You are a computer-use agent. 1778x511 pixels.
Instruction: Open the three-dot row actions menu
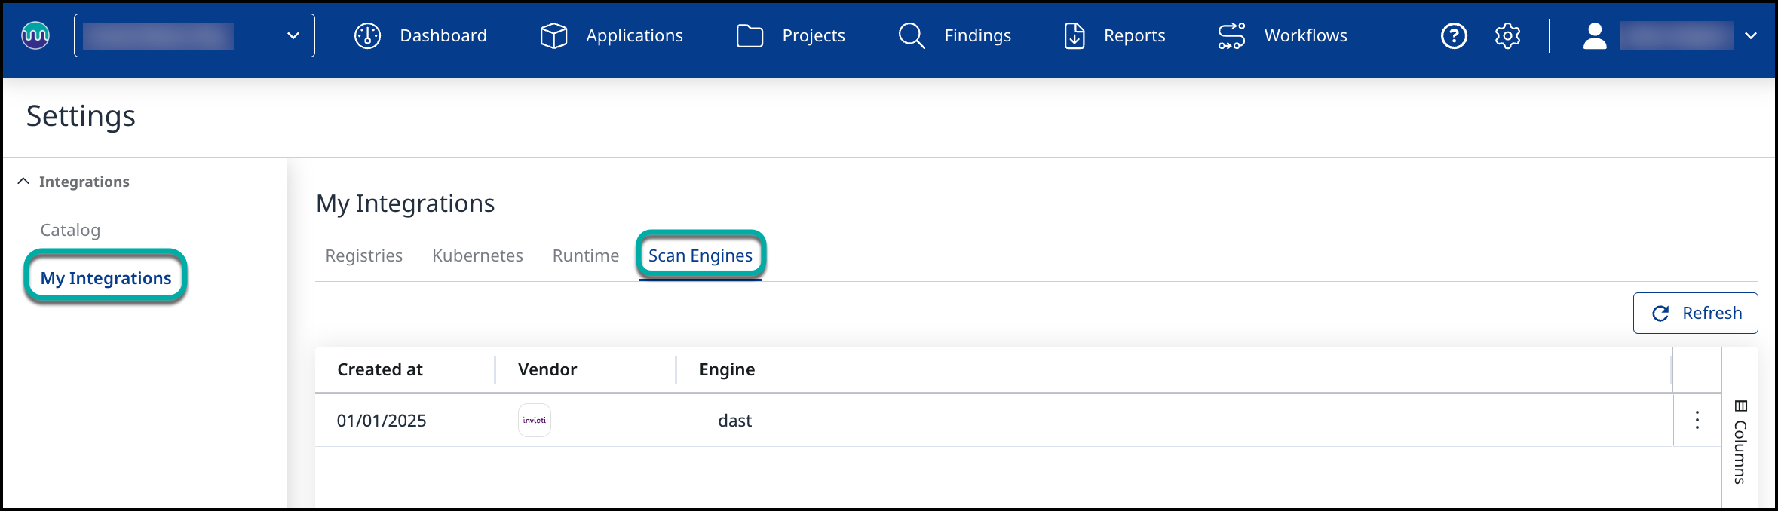click(x=1697, y=420)
